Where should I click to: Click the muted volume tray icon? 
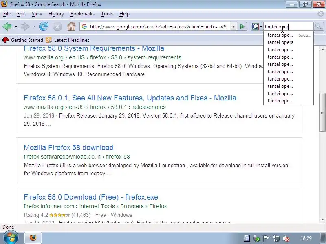(286, 238)
